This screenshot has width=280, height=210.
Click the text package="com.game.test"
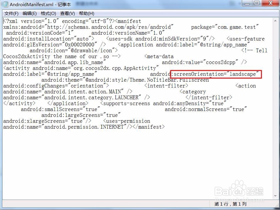click(x=225, y=27)
